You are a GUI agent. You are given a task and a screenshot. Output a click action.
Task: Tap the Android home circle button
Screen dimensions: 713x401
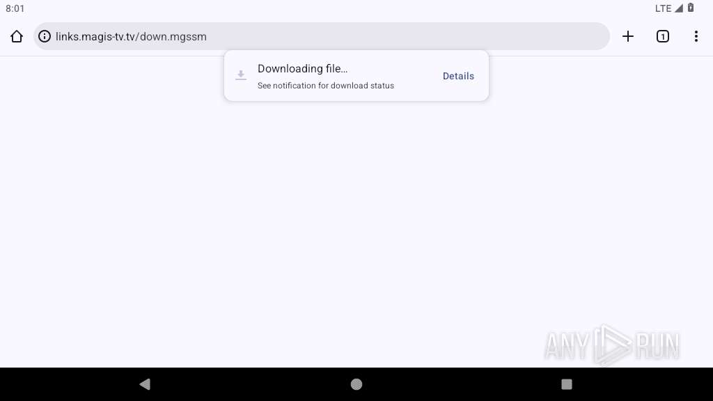click(x=356, y=384)
